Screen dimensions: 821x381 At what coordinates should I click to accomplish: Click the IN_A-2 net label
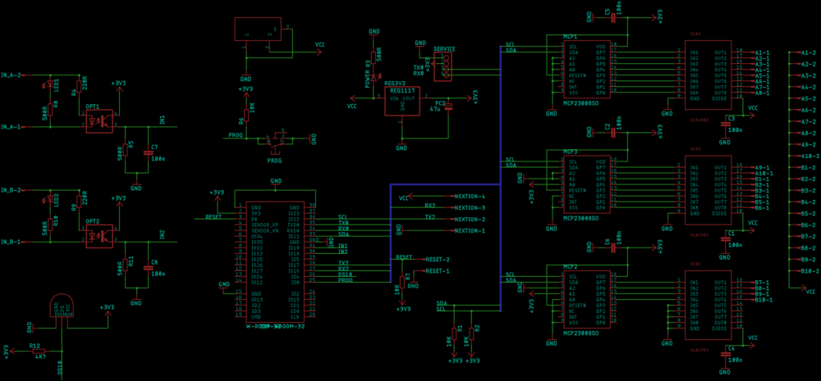point(11,75)
